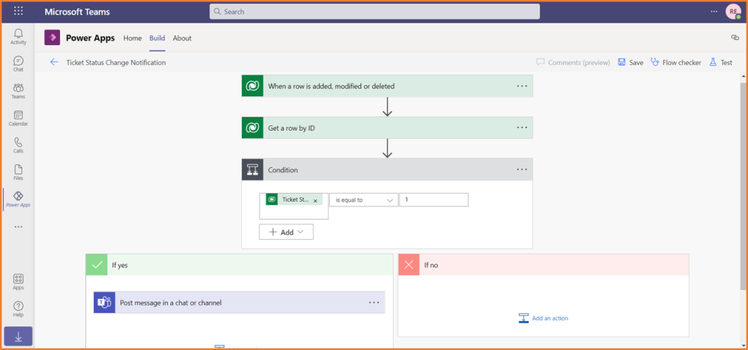
Task: Click the app launcher waffle icon
Action: tap(18, 12)
